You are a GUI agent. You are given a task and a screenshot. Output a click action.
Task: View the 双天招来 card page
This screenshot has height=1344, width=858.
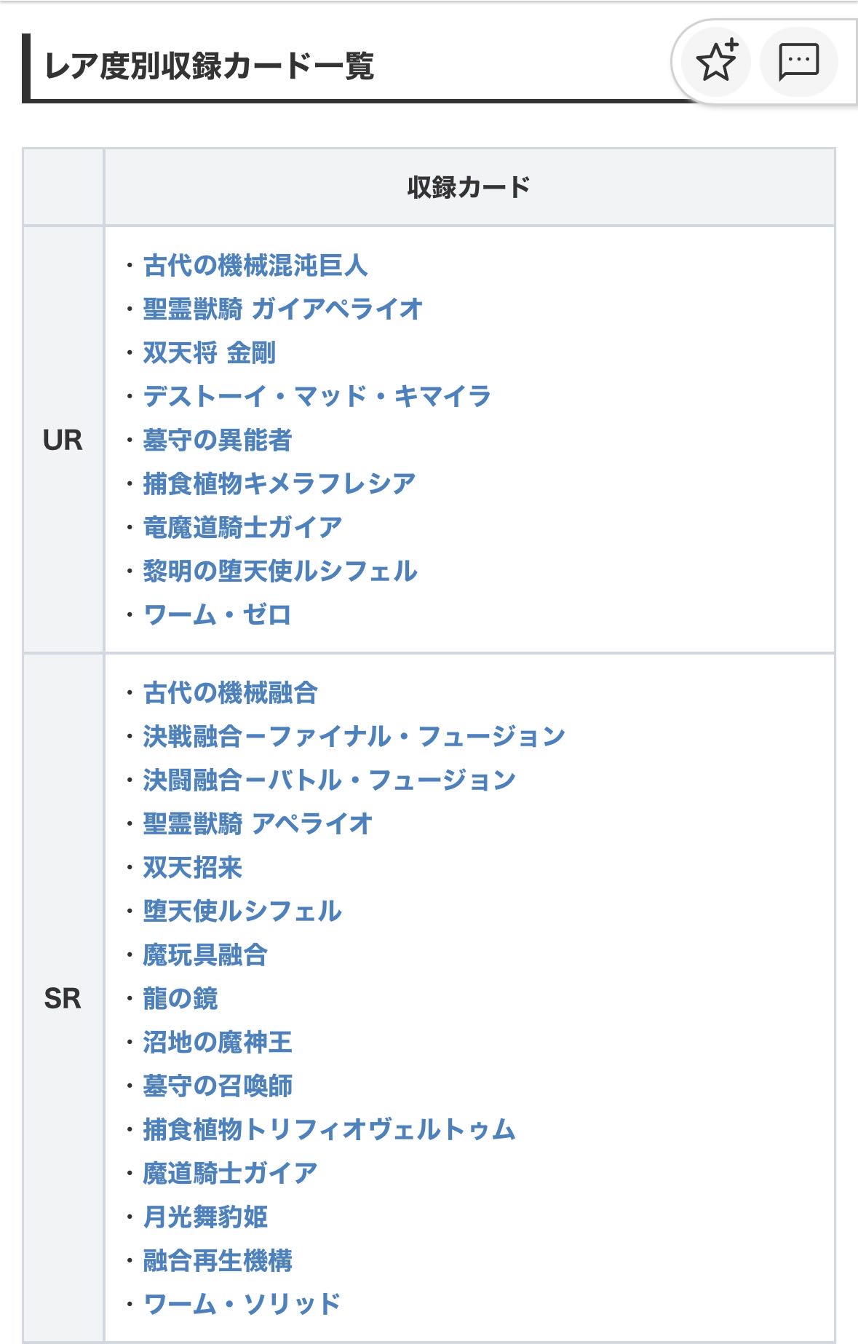(193, 867)
